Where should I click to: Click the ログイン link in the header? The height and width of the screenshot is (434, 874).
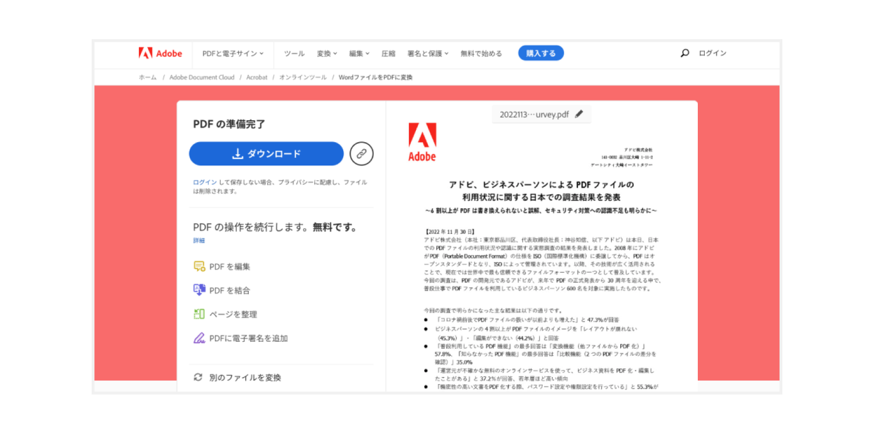click(712, 53)
